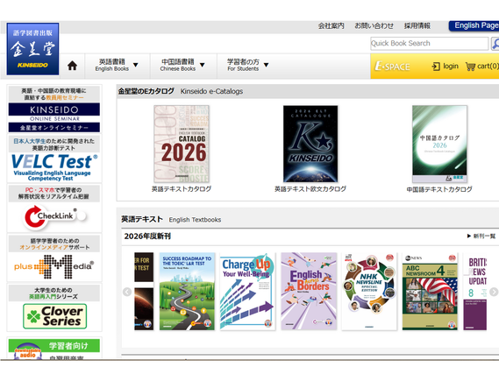Show previous books in the carousel

pos(127,292)
